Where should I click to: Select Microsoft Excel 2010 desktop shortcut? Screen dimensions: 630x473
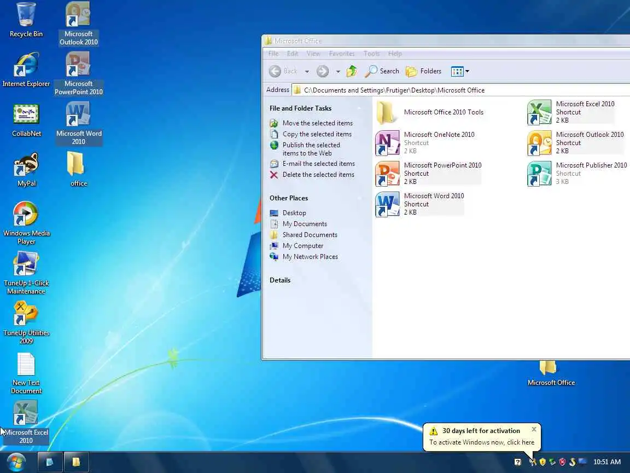point(26,422)
